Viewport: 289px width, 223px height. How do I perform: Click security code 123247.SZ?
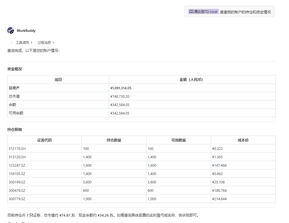tap(17, 166)
